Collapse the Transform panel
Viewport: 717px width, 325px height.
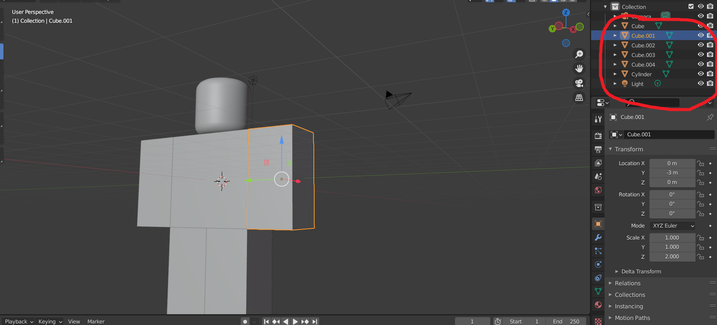pyautogui.click(x=610, y=149)
